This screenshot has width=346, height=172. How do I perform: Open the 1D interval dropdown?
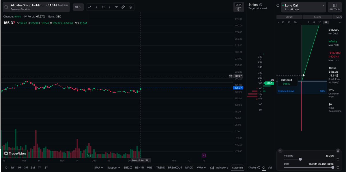[78, 7]
